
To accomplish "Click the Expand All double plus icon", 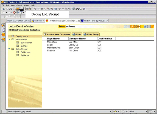I will click(66, 9).
